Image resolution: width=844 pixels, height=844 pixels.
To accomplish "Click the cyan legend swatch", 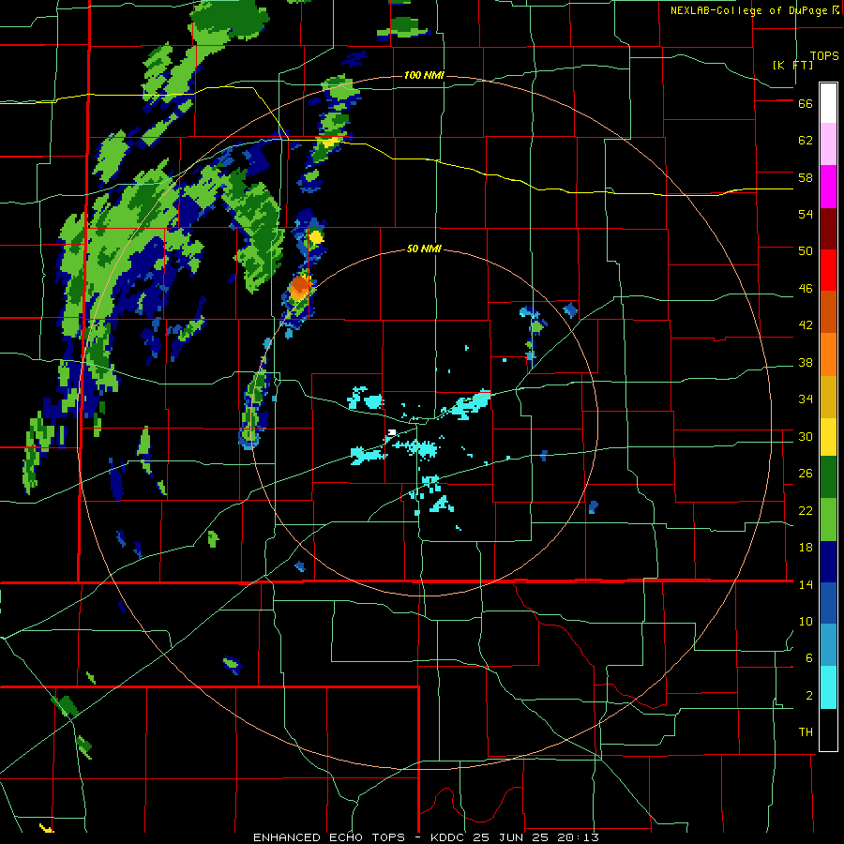I will tap(828, 687).
